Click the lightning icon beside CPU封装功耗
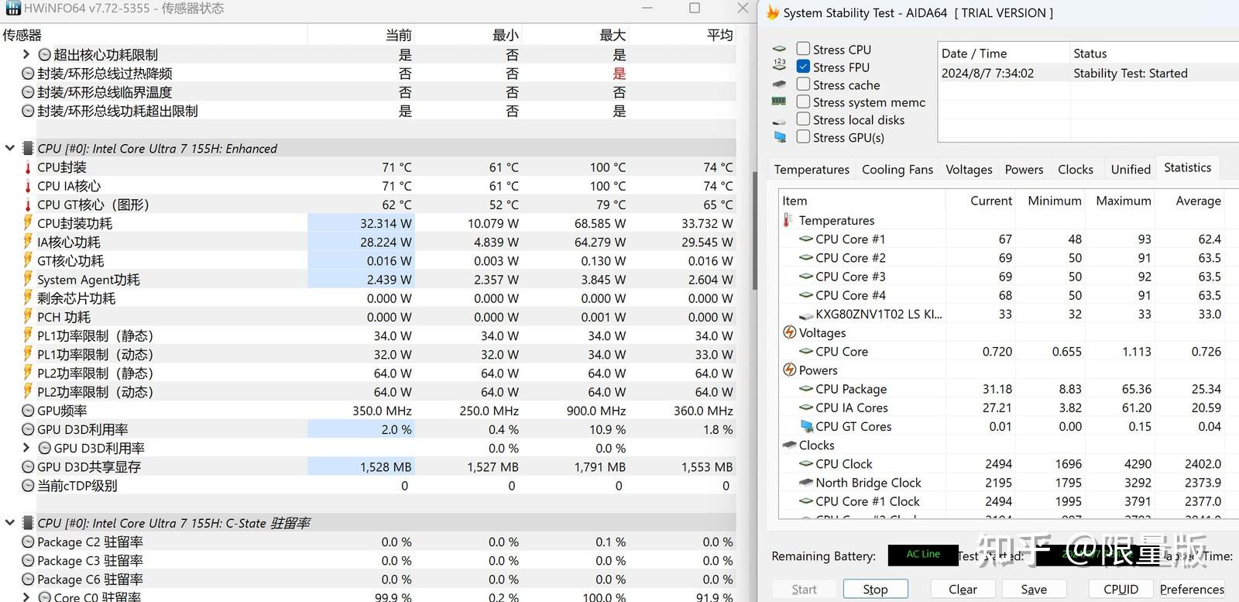Image resolution: width=1239 pixels, height=602 pixels. [28, 223]
